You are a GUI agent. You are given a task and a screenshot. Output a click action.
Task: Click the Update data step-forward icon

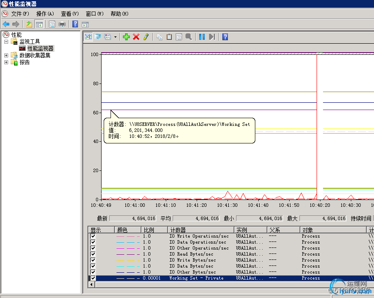212,37
